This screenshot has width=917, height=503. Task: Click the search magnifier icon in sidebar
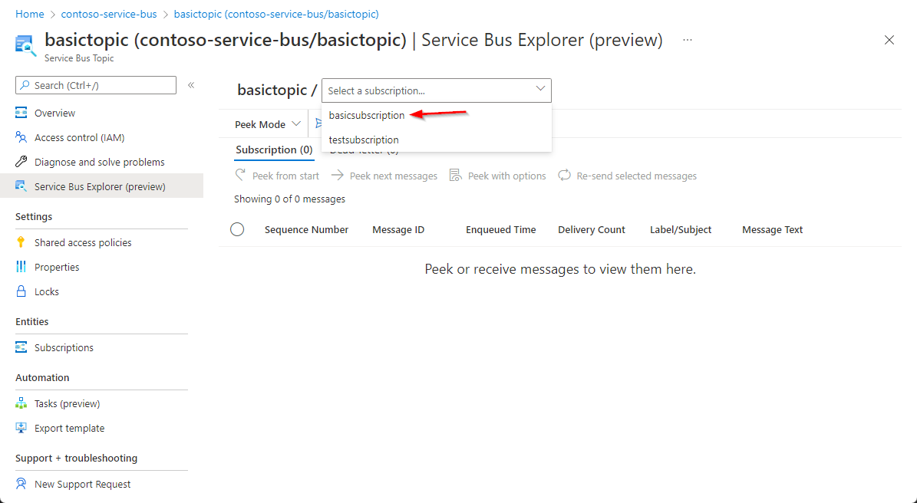click(25, 85)
